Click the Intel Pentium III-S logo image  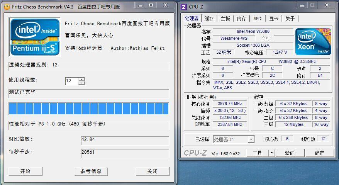(x=35, y=37)
